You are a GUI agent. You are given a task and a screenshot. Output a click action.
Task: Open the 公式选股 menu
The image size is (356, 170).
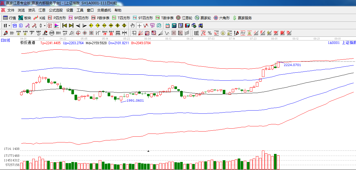[56, 10]
